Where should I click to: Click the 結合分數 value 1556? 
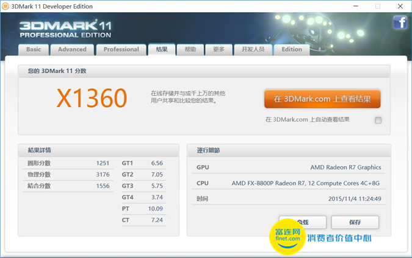pyautogui.click(x=103, y=186)
